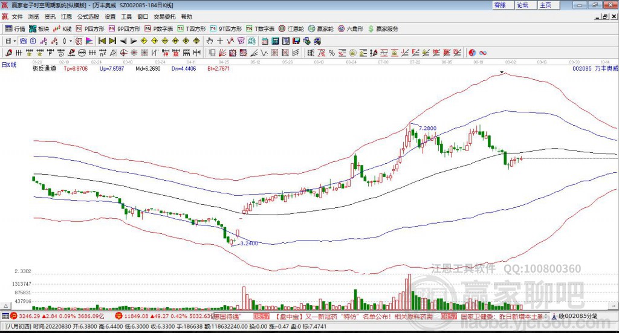Screen dimensions: 619x333
Task: Select the hand pan tool
Action: click(x=210, y=41)
